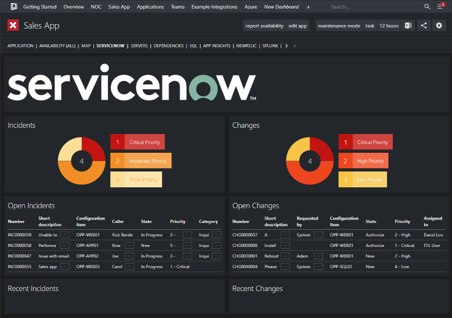Switch to the MAP tab
The image size is (452, 318).
click(x=86, y=46)
